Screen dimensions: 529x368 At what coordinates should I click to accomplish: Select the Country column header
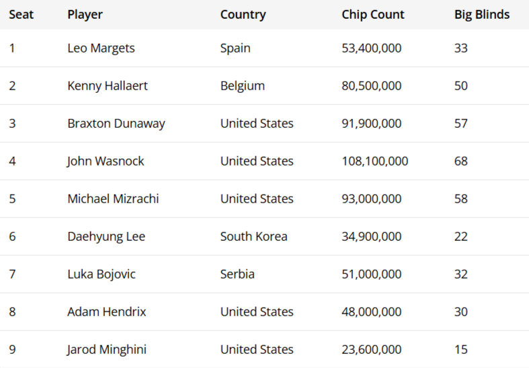click(x=243, y=14)
